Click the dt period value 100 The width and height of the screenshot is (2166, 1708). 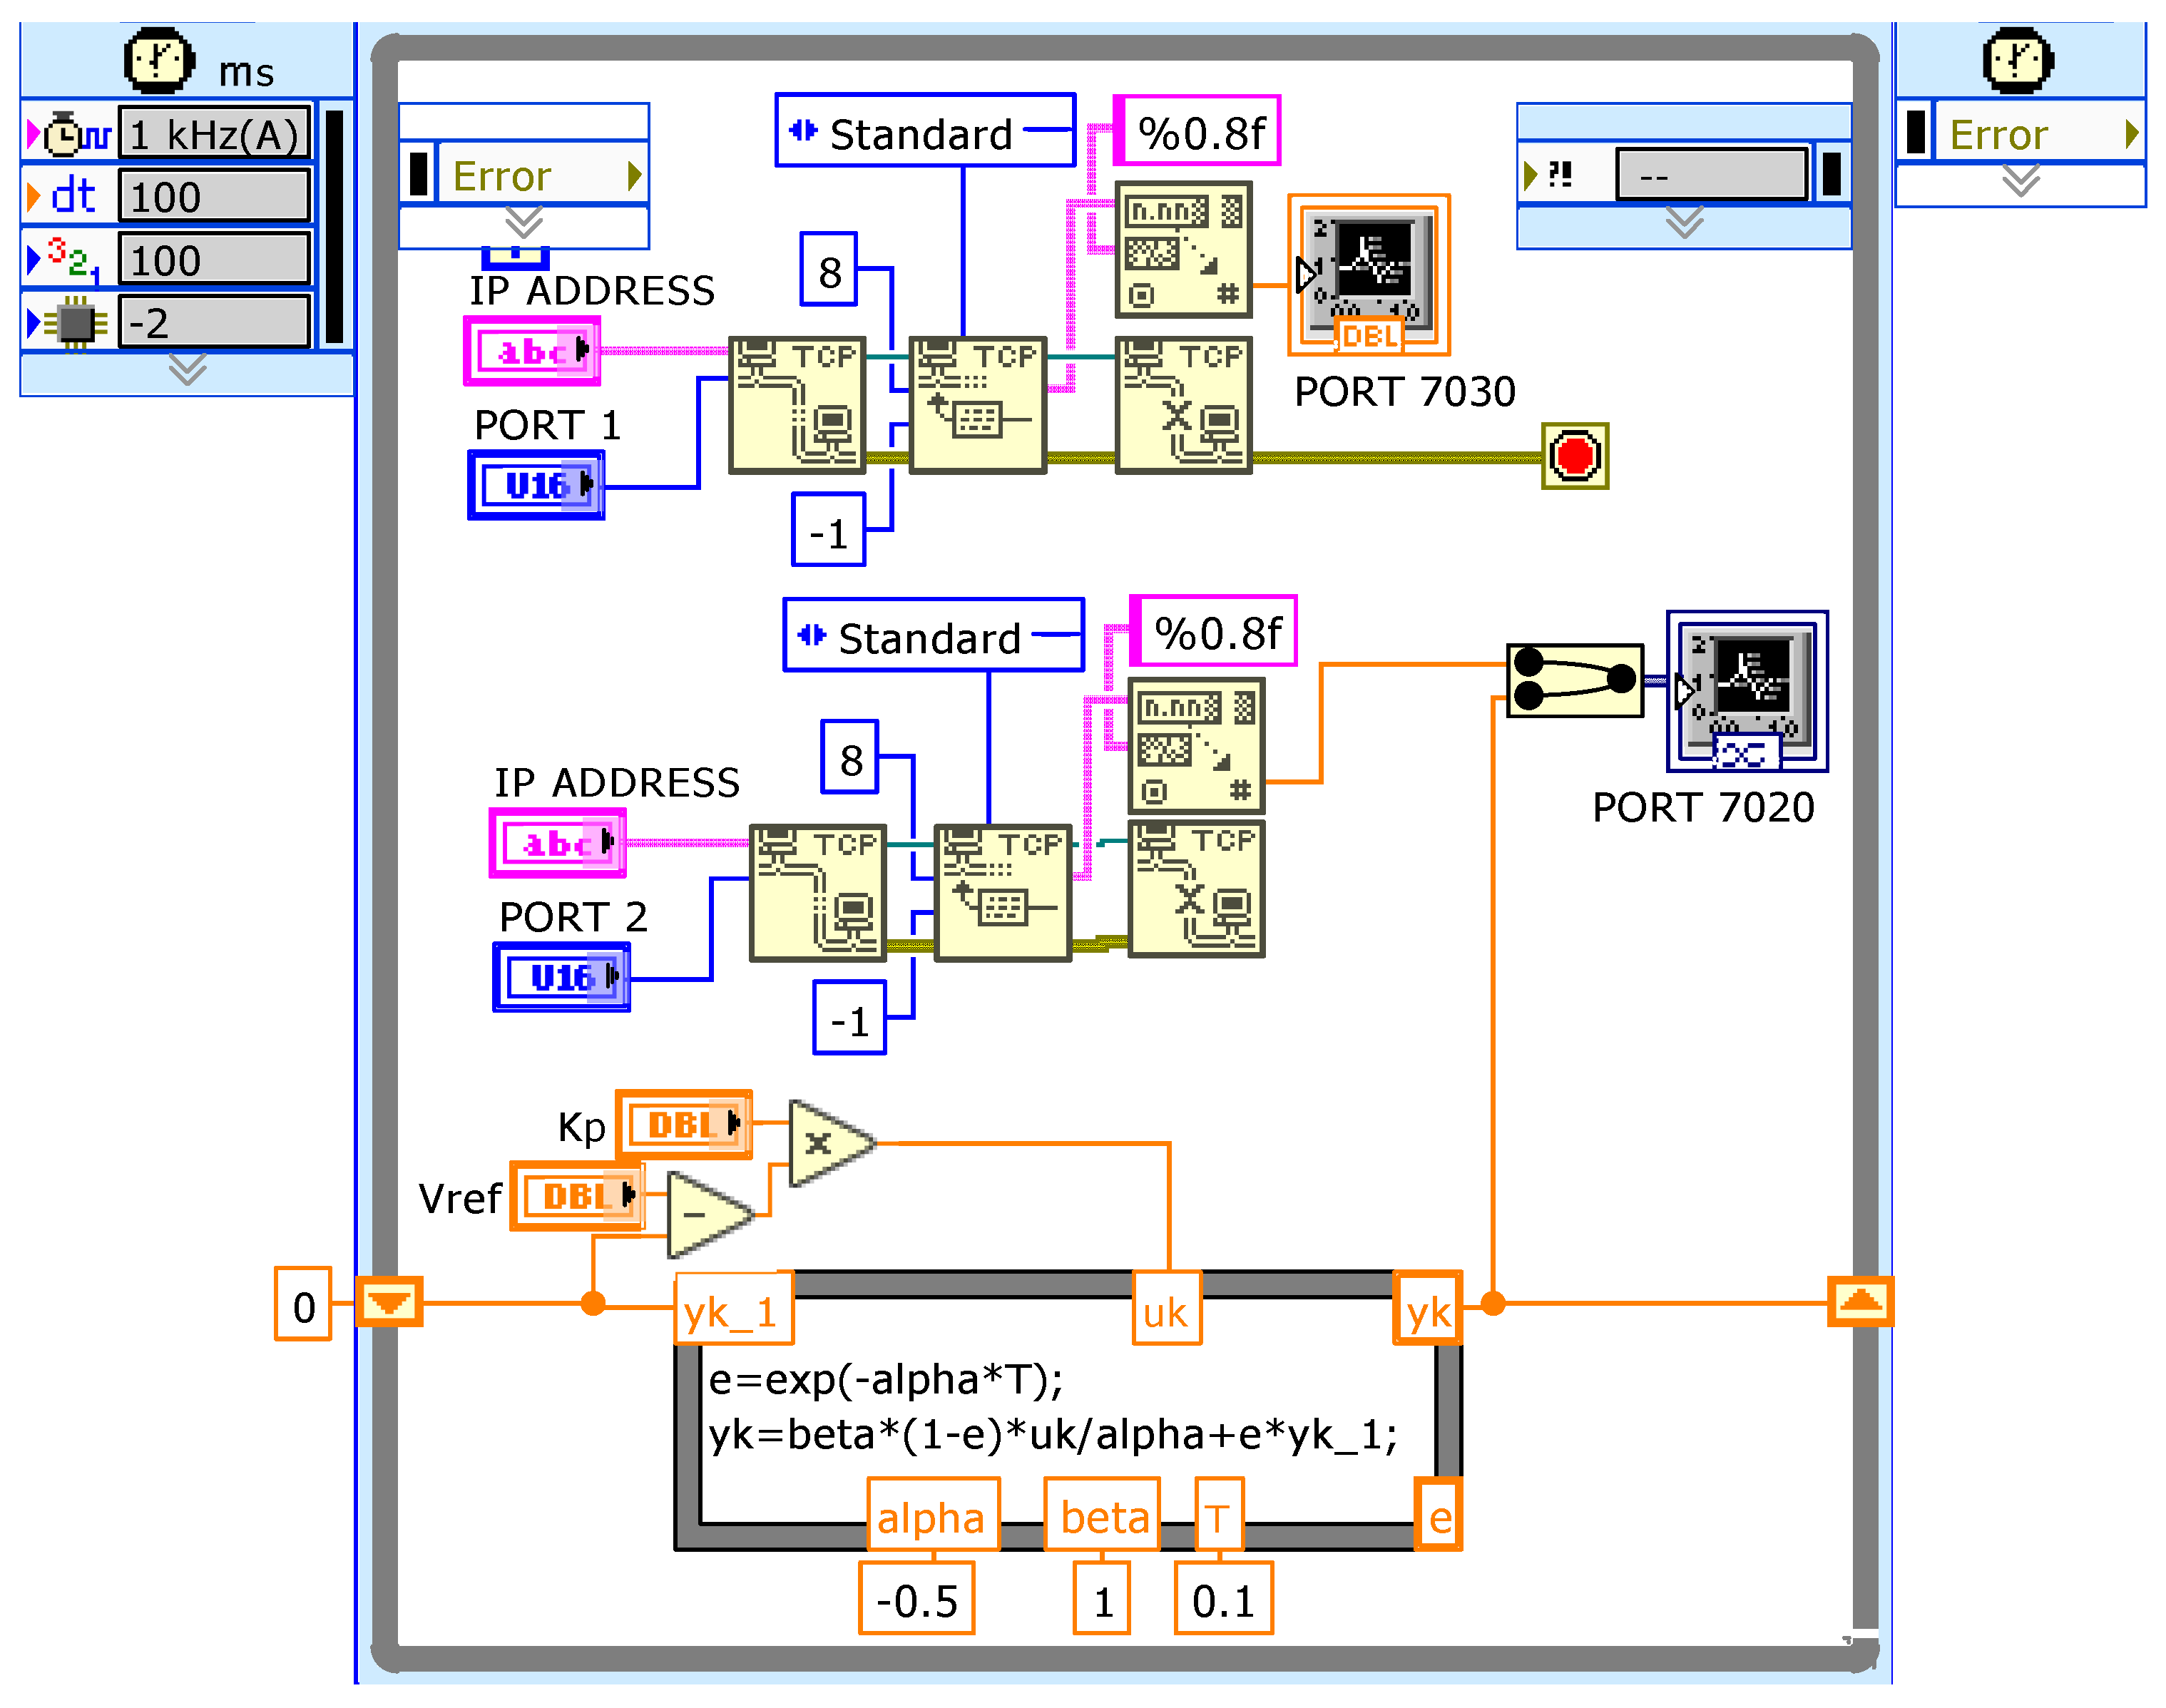(214, 197)
